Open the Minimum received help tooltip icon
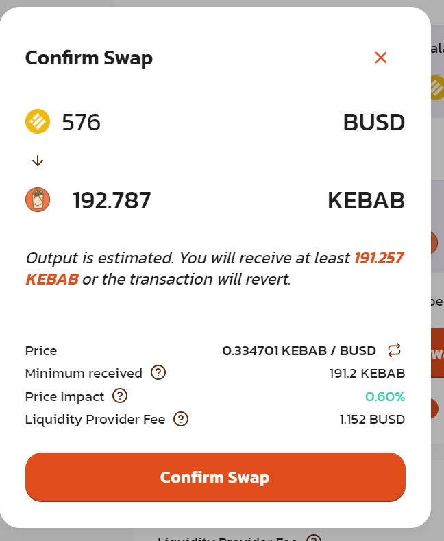Viewport: 444px width, 541px height. point(158,373)
